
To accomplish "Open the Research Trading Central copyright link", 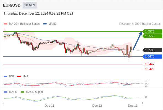I will click(x=140, y=24).
